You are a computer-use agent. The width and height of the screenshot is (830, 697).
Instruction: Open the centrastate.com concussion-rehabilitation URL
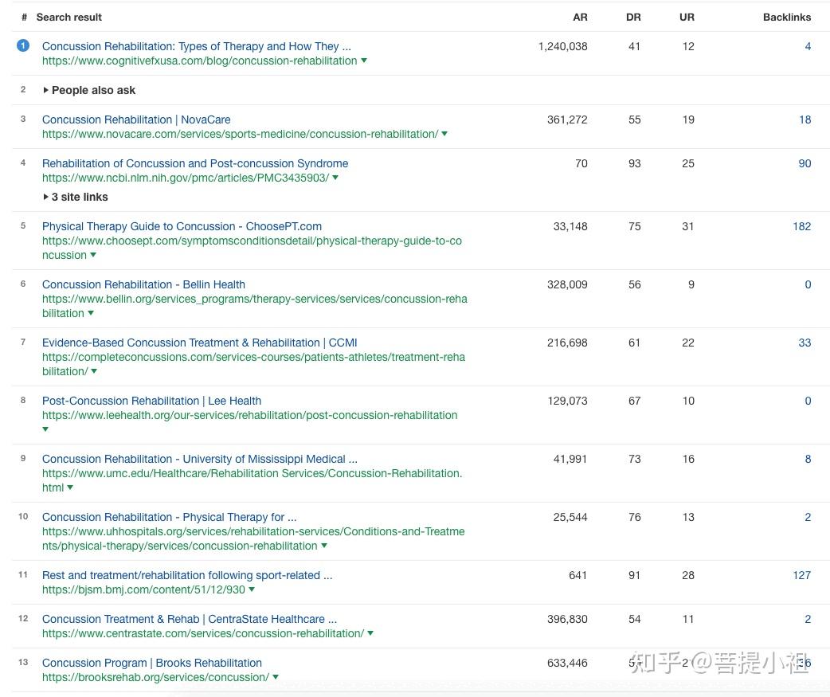[203, 634]
